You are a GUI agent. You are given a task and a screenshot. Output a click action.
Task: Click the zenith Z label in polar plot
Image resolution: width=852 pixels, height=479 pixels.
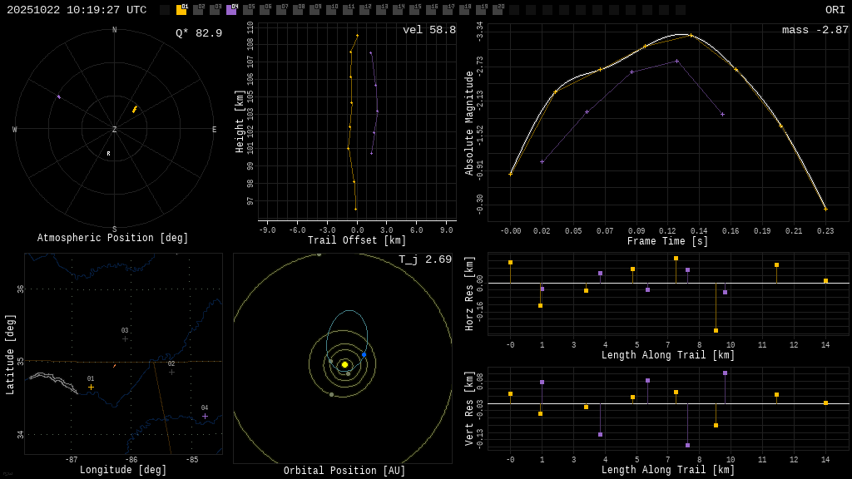coord(115,130)
